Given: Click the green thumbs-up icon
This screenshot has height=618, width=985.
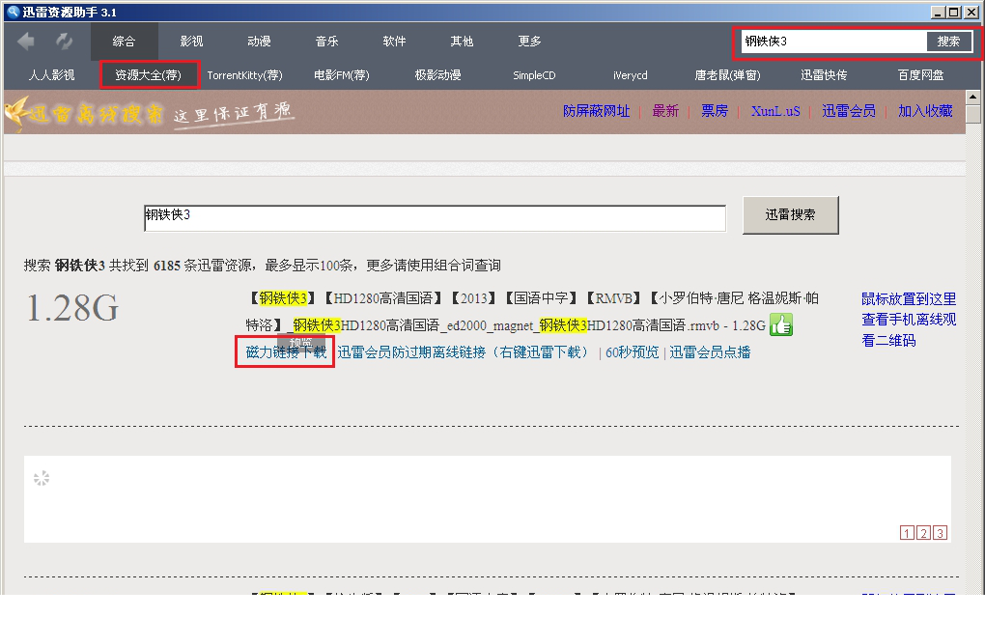Looking at the screenshot, I should [781, 324].
